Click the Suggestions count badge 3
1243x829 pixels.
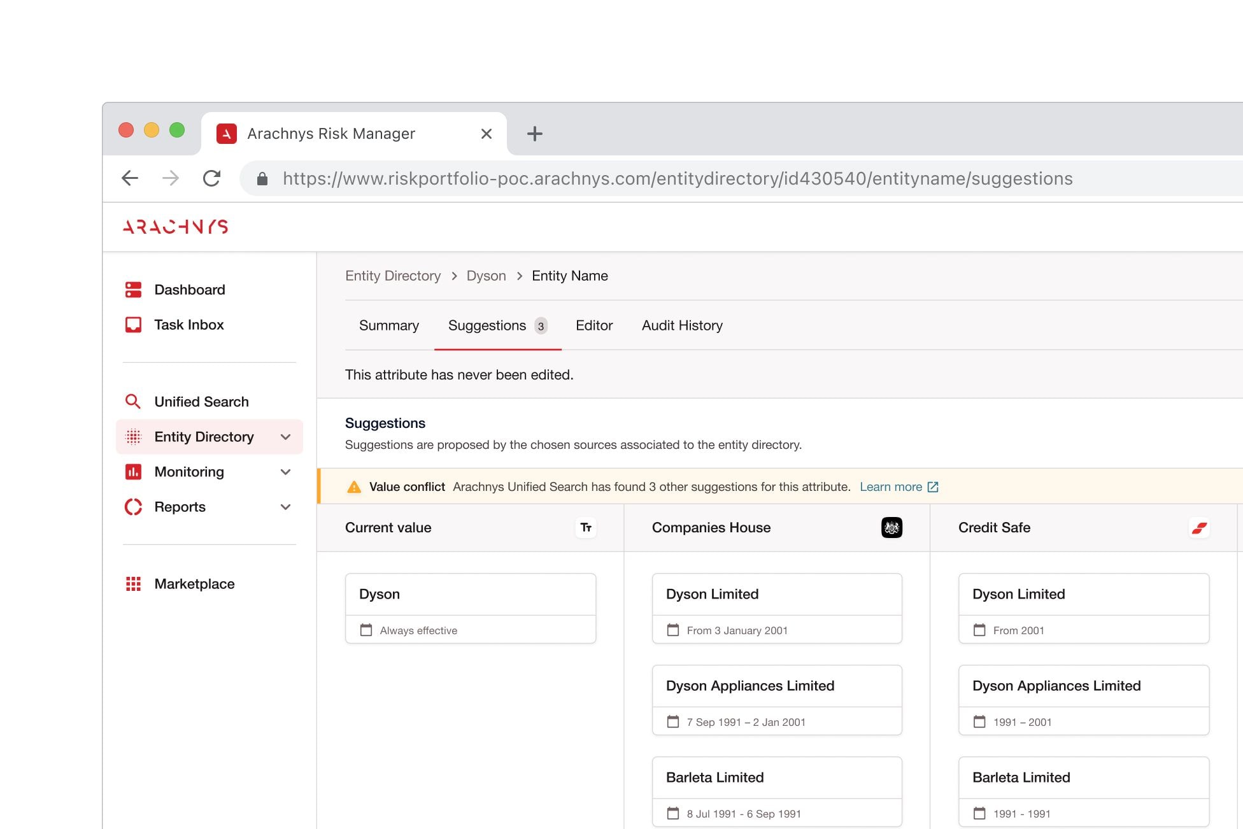click(541, 326)
